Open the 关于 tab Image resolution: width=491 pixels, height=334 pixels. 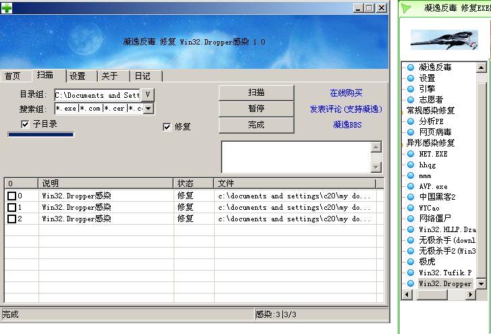click(113, 76)
